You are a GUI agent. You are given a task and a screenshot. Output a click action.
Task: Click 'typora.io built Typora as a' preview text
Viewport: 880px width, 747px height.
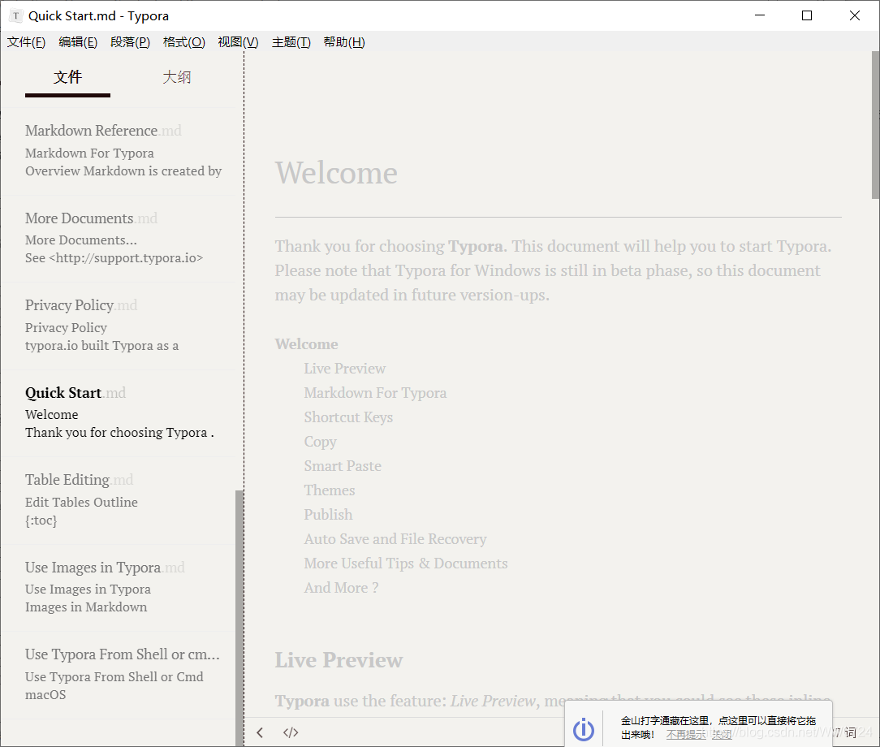point(101,346)
